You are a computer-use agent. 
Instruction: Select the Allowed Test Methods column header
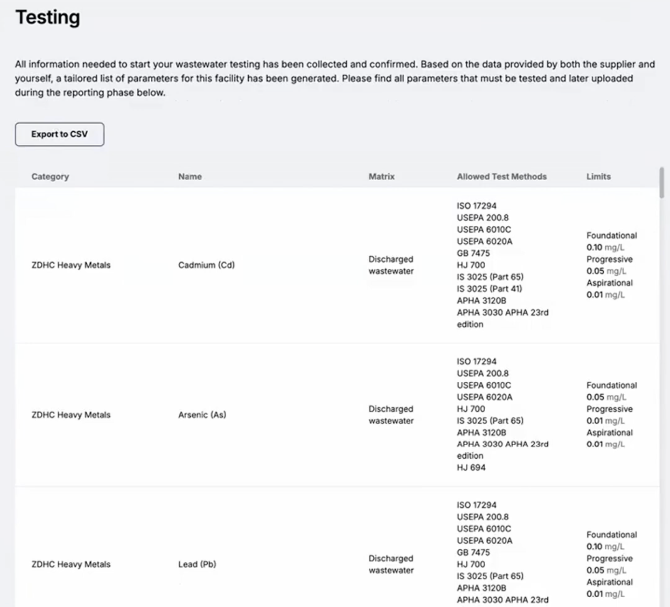click(x=502, y=177)
